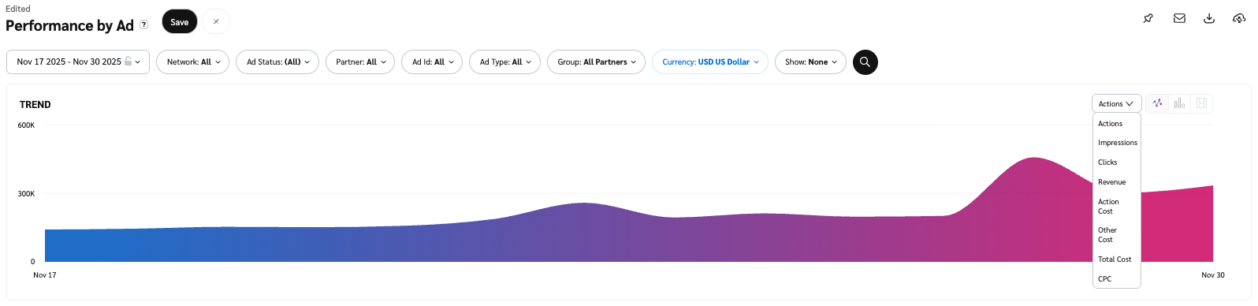Image resolution: width=1258 pixels, height=306 pixels.
Task: Expand the Ad Id: All filter
Action: 432,62
